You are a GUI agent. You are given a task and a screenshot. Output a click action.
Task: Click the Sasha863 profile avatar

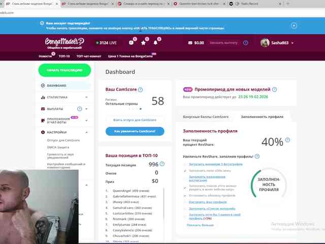pos(265,43)
